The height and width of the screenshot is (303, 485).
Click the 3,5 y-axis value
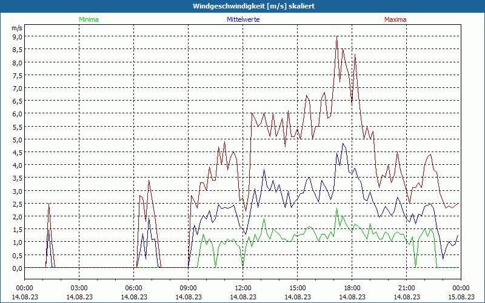pos(18,178)
